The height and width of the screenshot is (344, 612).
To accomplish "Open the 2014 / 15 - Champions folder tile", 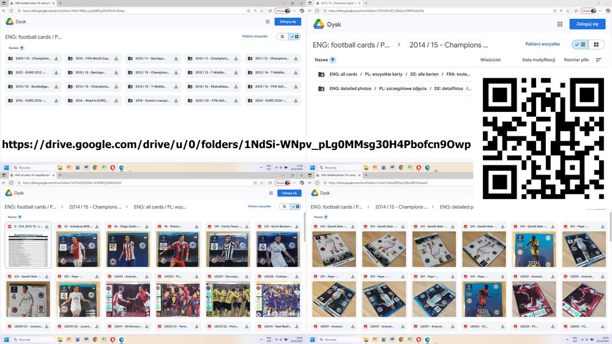I will (93, 87).
